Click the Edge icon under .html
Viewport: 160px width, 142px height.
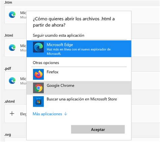point(12,48)
